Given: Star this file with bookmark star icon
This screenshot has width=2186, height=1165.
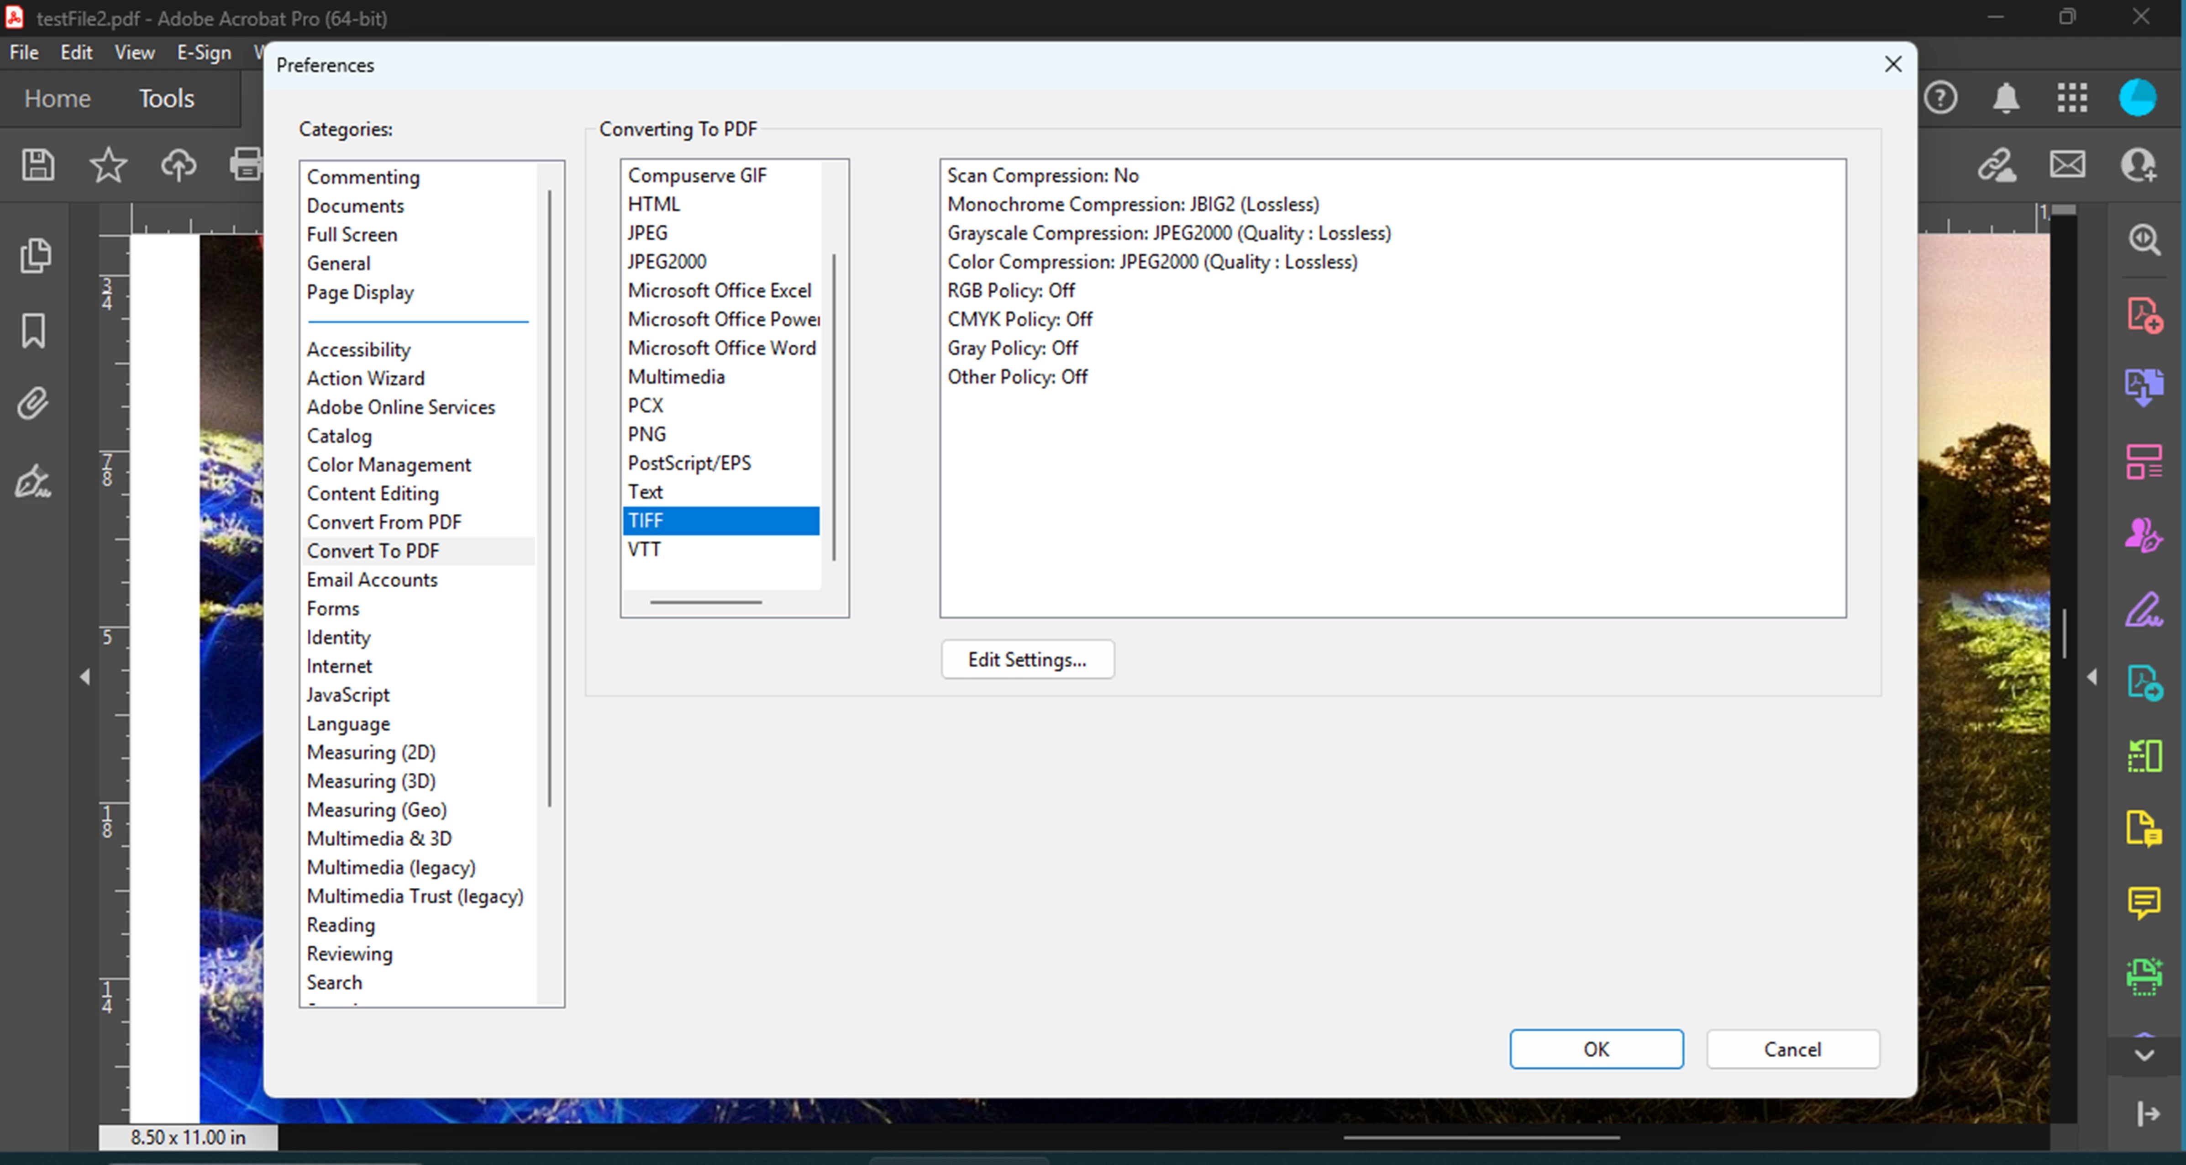Looking at the screenshot, I should (108, 165).
